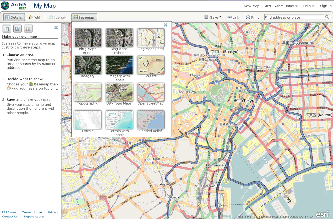Enable the Imagery with Labels basemap
Screen dimensions: 334x219
pos(119,65)
